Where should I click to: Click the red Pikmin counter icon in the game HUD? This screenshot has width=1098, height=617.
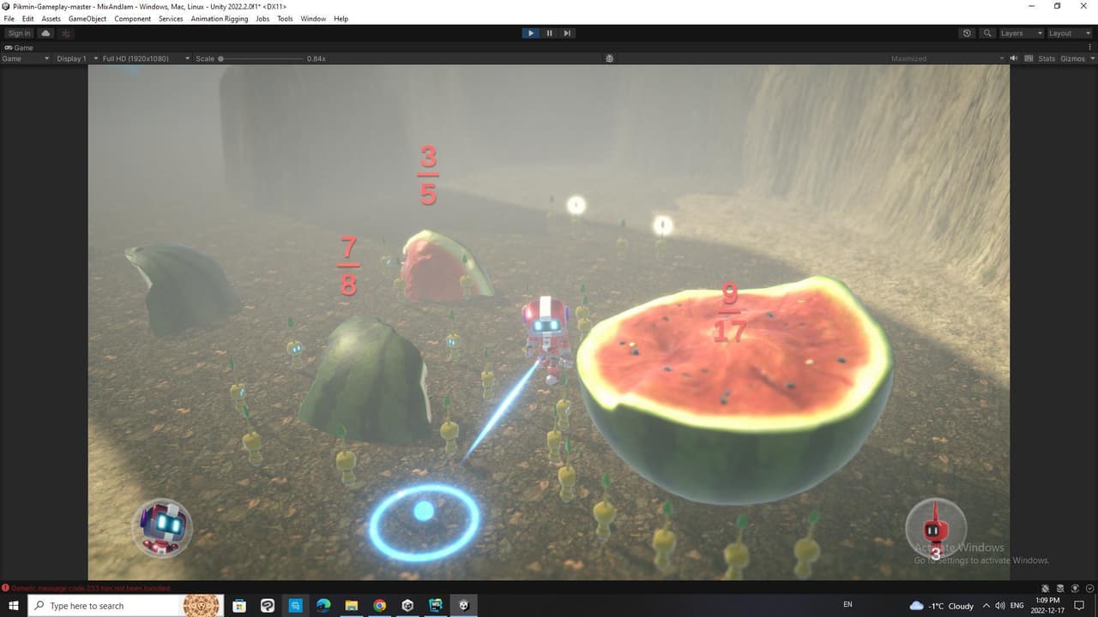936,529
